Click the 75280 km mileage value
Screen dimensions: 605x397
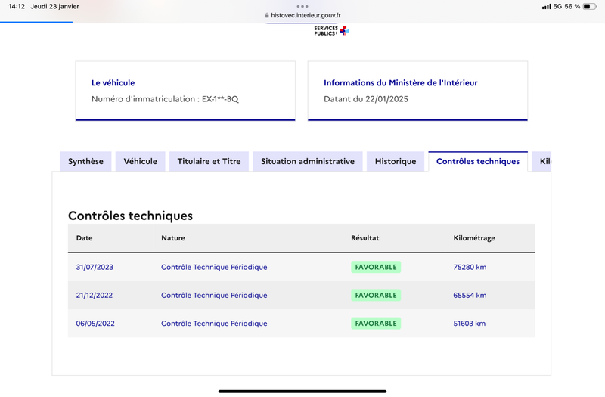[x=470, y=267]
